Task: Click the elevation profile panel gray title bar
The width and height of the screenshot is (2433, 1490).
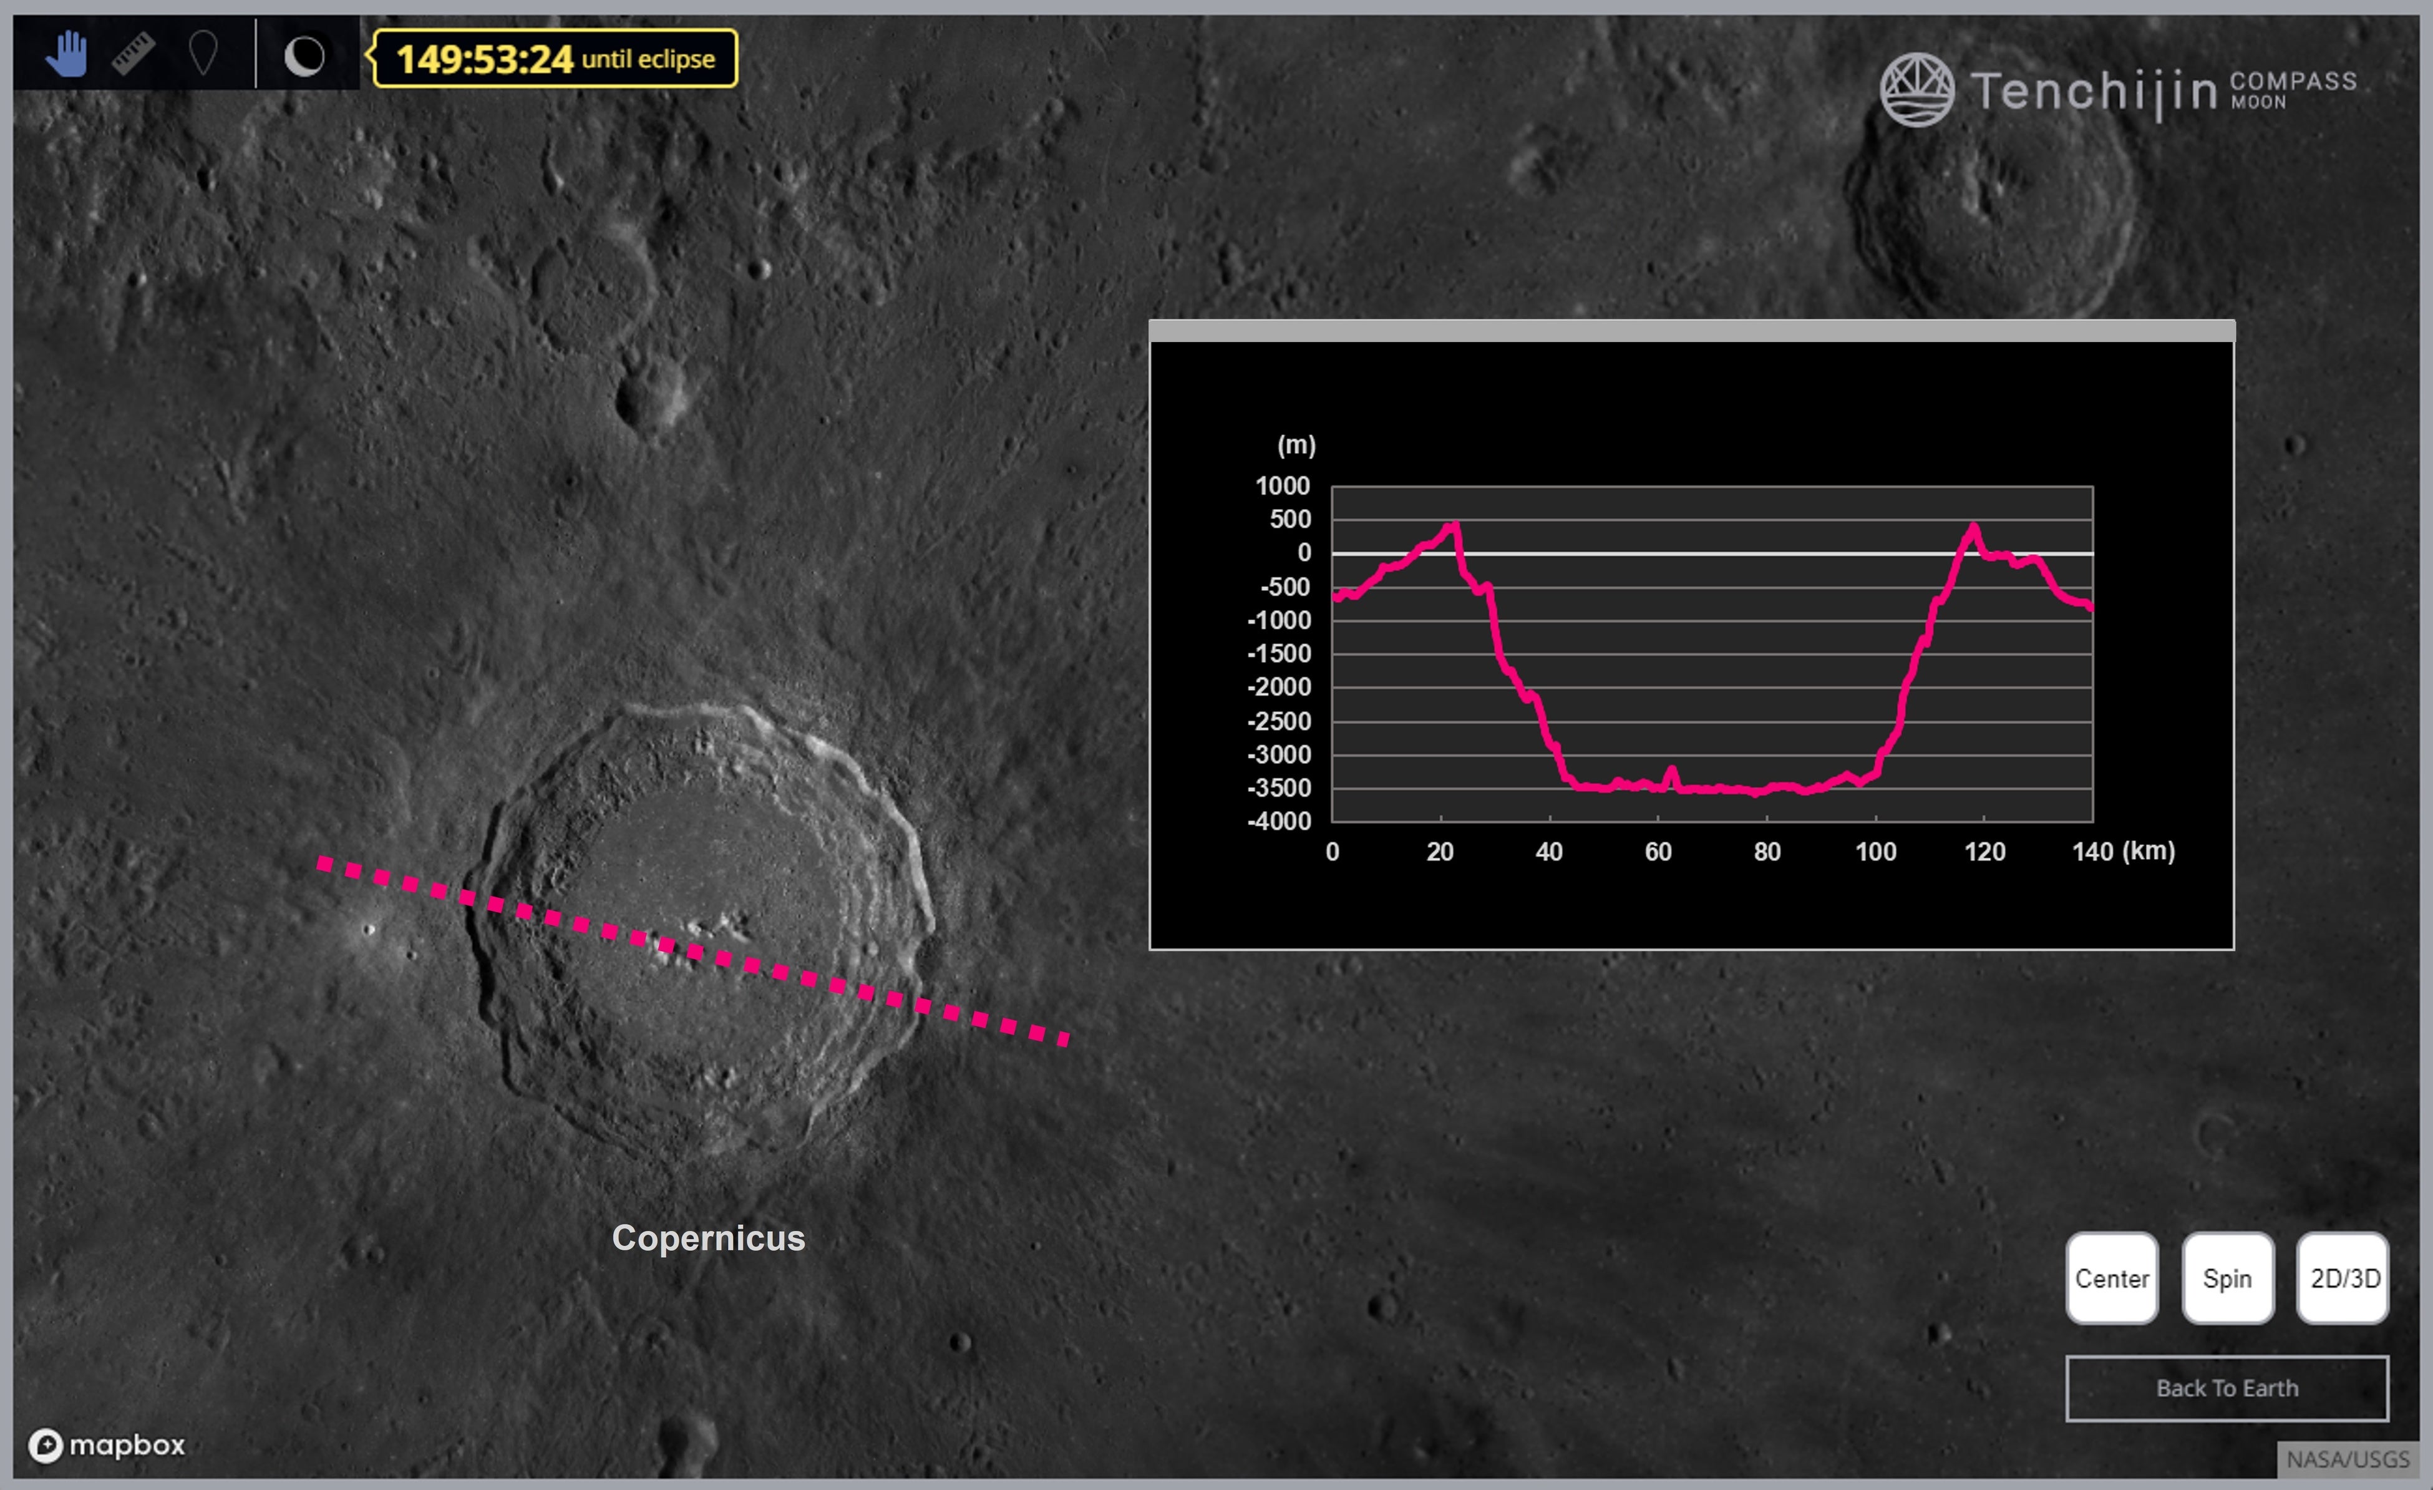Action: coord(1691,332)
